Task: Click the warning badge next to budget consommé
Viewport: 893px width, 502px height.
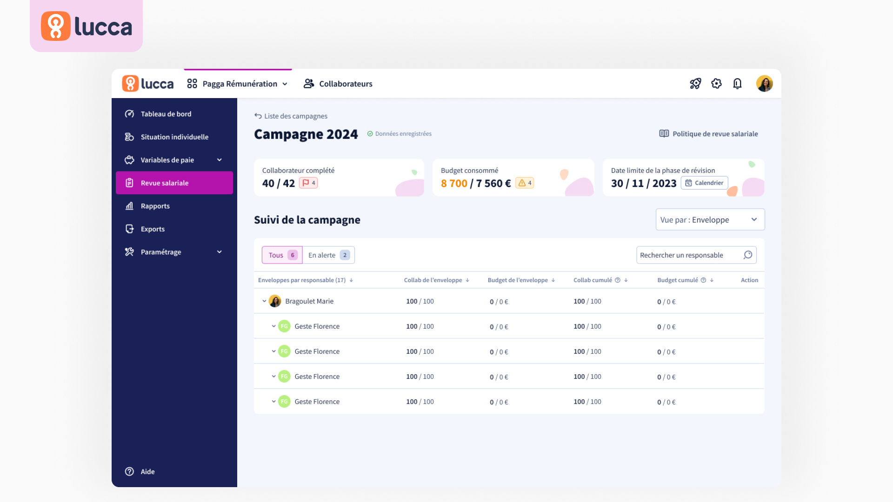Action: click(525, 183)
